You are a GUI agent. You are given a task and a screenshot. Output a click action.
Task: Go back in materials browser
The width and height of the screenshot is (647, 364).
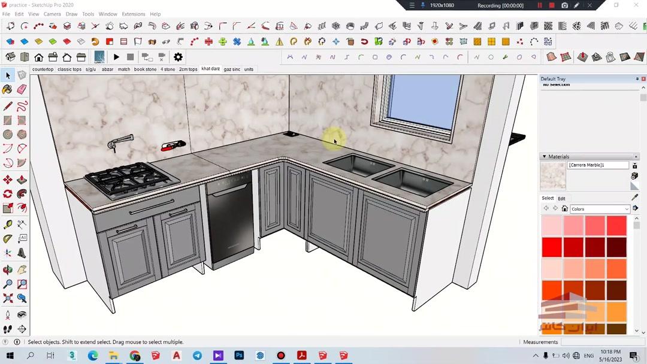(x=546, y=208)
